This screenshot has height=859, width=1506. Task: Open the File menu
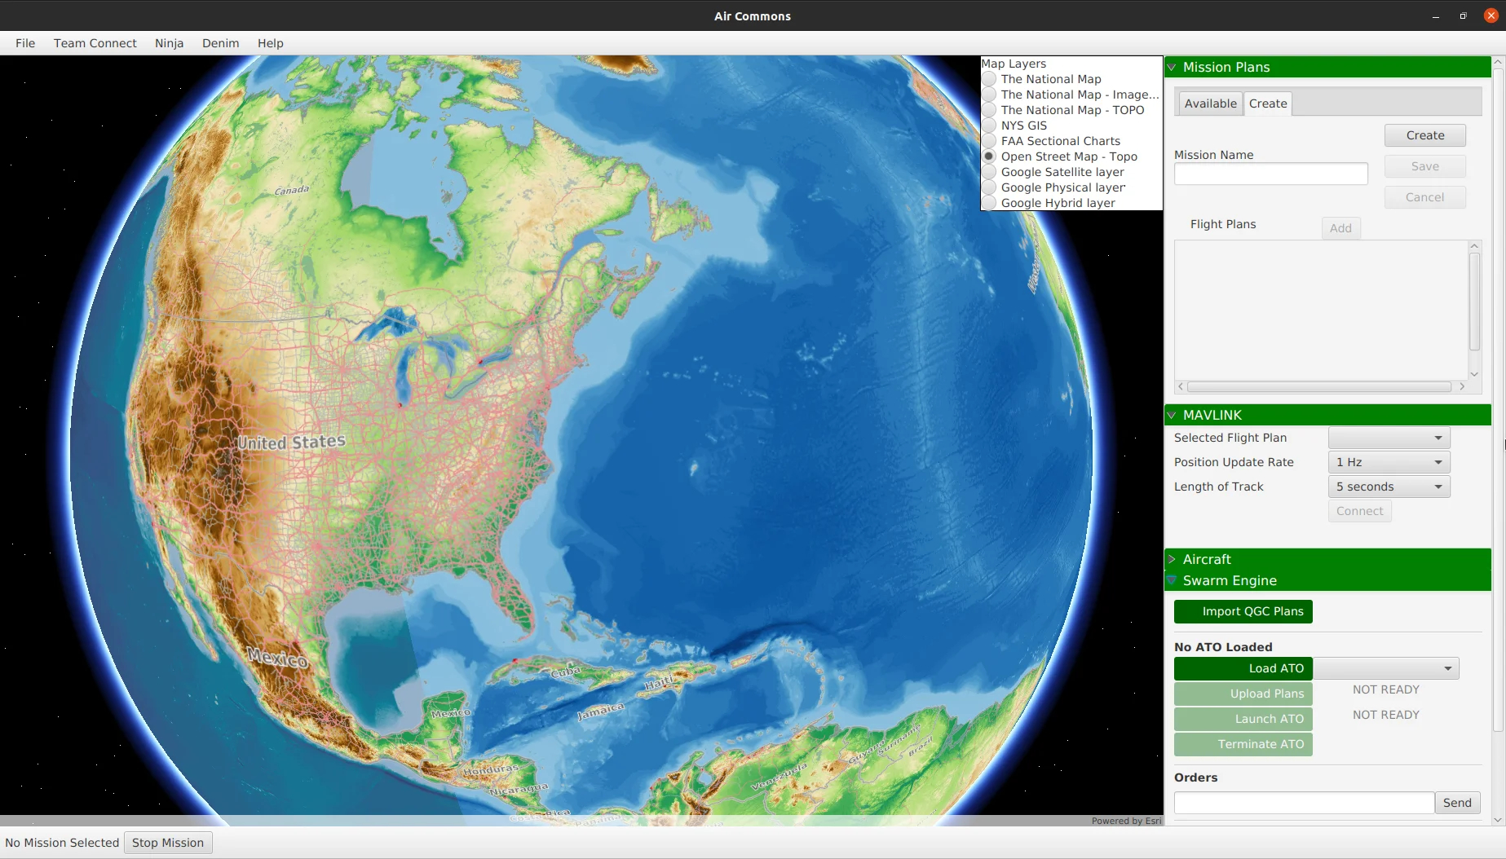point(25,43)
